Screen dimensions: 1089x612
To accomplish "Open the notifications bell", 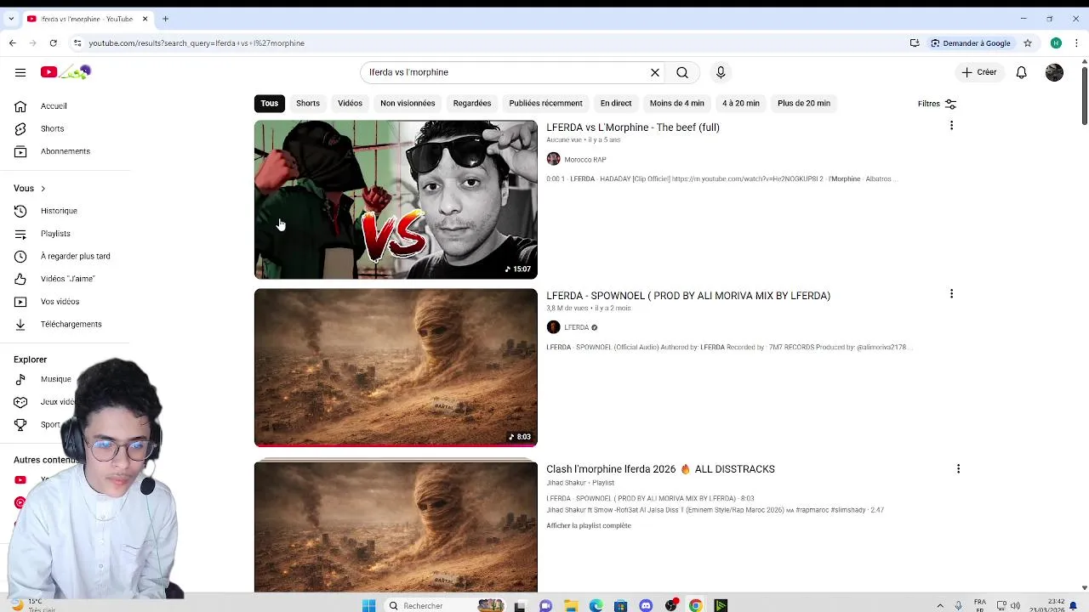I will coord(1022,72).
